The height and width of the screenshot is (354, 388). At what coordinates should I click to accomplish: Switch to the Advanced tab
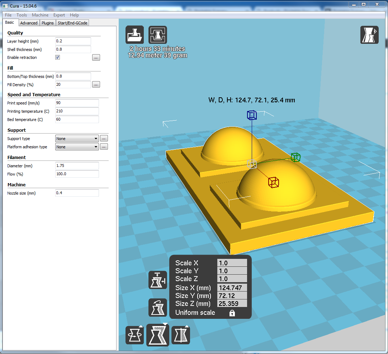click(29, 23)
